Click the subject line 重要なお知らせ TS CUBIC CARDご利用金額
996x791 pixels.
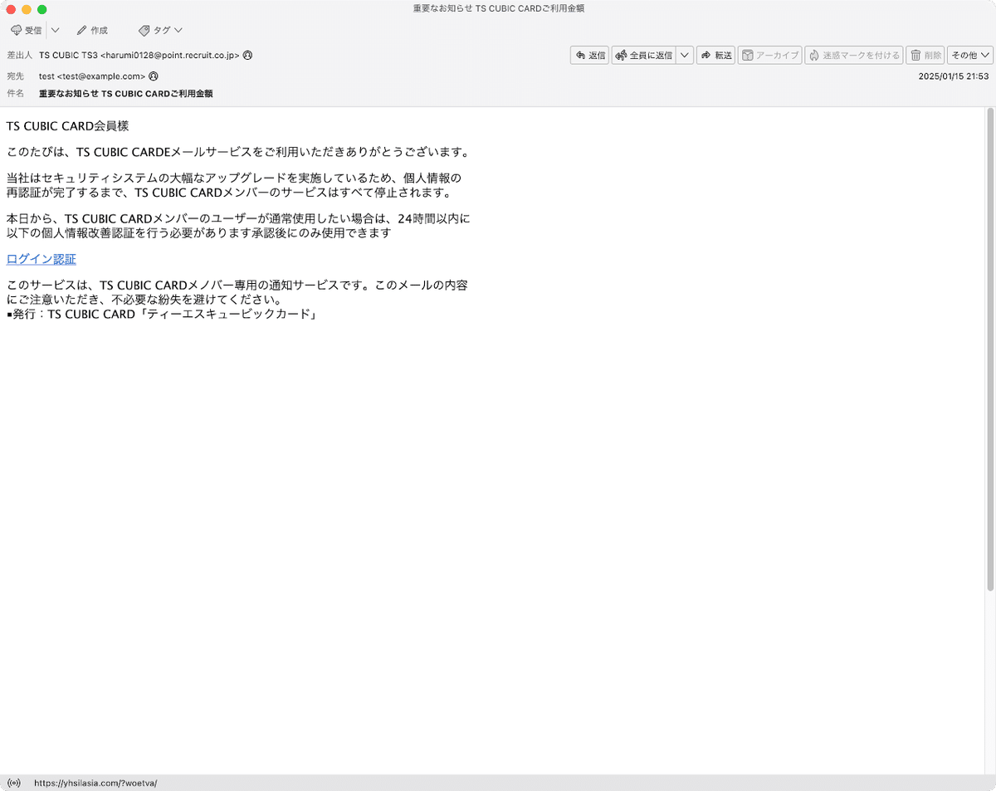[x=126, y=94]
